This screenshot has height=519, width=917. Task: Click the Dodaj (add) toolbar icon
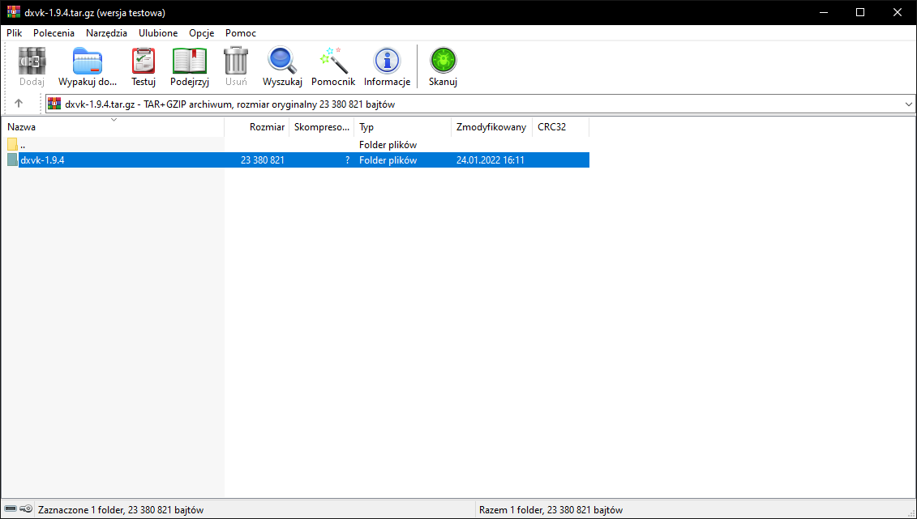point(32,61)
